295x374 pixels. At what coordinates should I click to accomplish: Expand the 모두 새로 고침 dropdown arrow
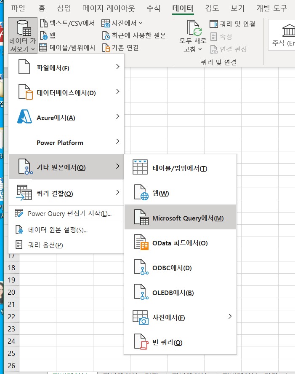pos(200,49)
